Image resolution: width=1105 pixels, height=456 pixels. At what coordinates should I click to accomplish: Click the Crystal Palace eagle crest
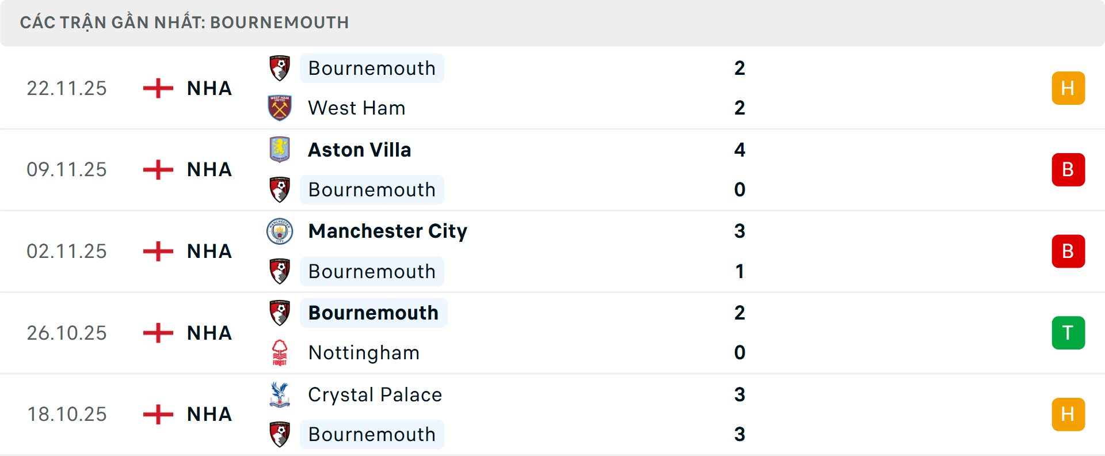pyautogui.click(x=280, y=395)
